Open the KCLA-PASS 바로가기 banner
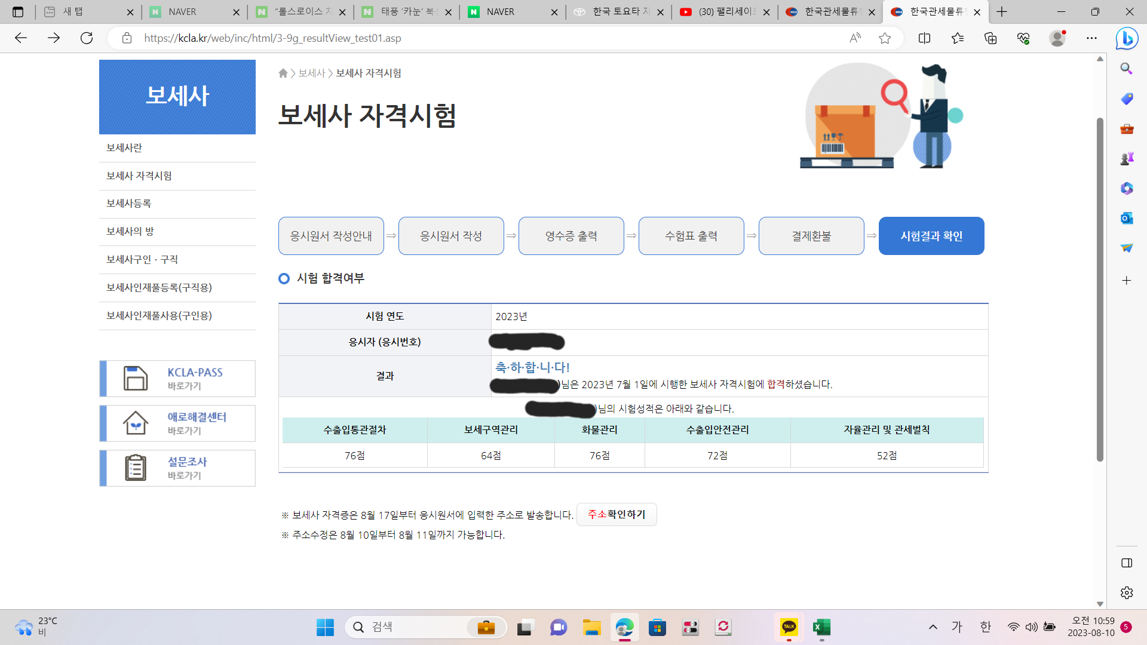The width and height of the screenshot is (1147, 645). [x=177, y=379]
